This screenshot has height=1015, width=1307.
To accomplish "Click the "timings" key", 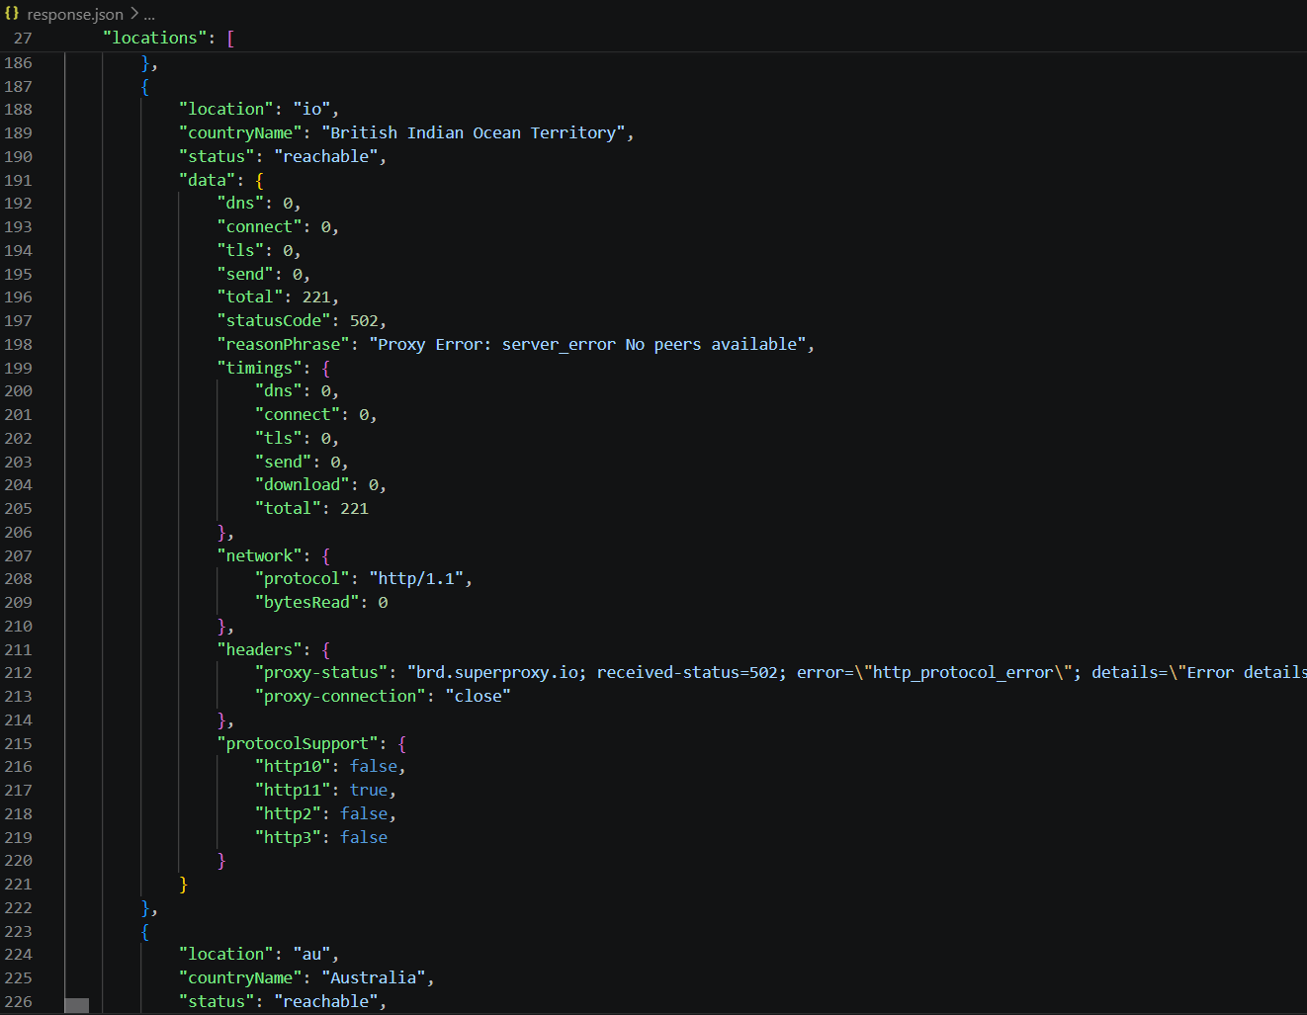I will (259, 369).
